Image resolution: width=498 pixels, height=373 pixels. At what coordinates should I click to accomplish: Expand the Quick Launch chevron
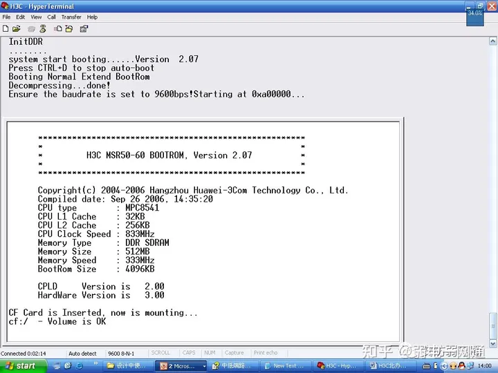[95, 363]
